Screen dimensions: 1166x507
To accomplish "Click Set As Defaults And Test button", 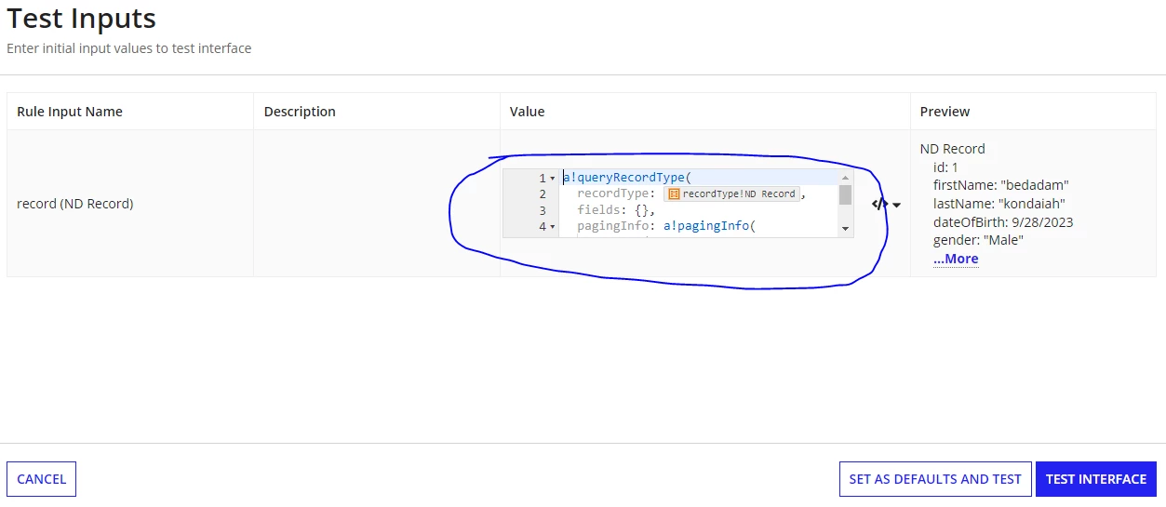I will pyautogui.click(x=935, y=479).
